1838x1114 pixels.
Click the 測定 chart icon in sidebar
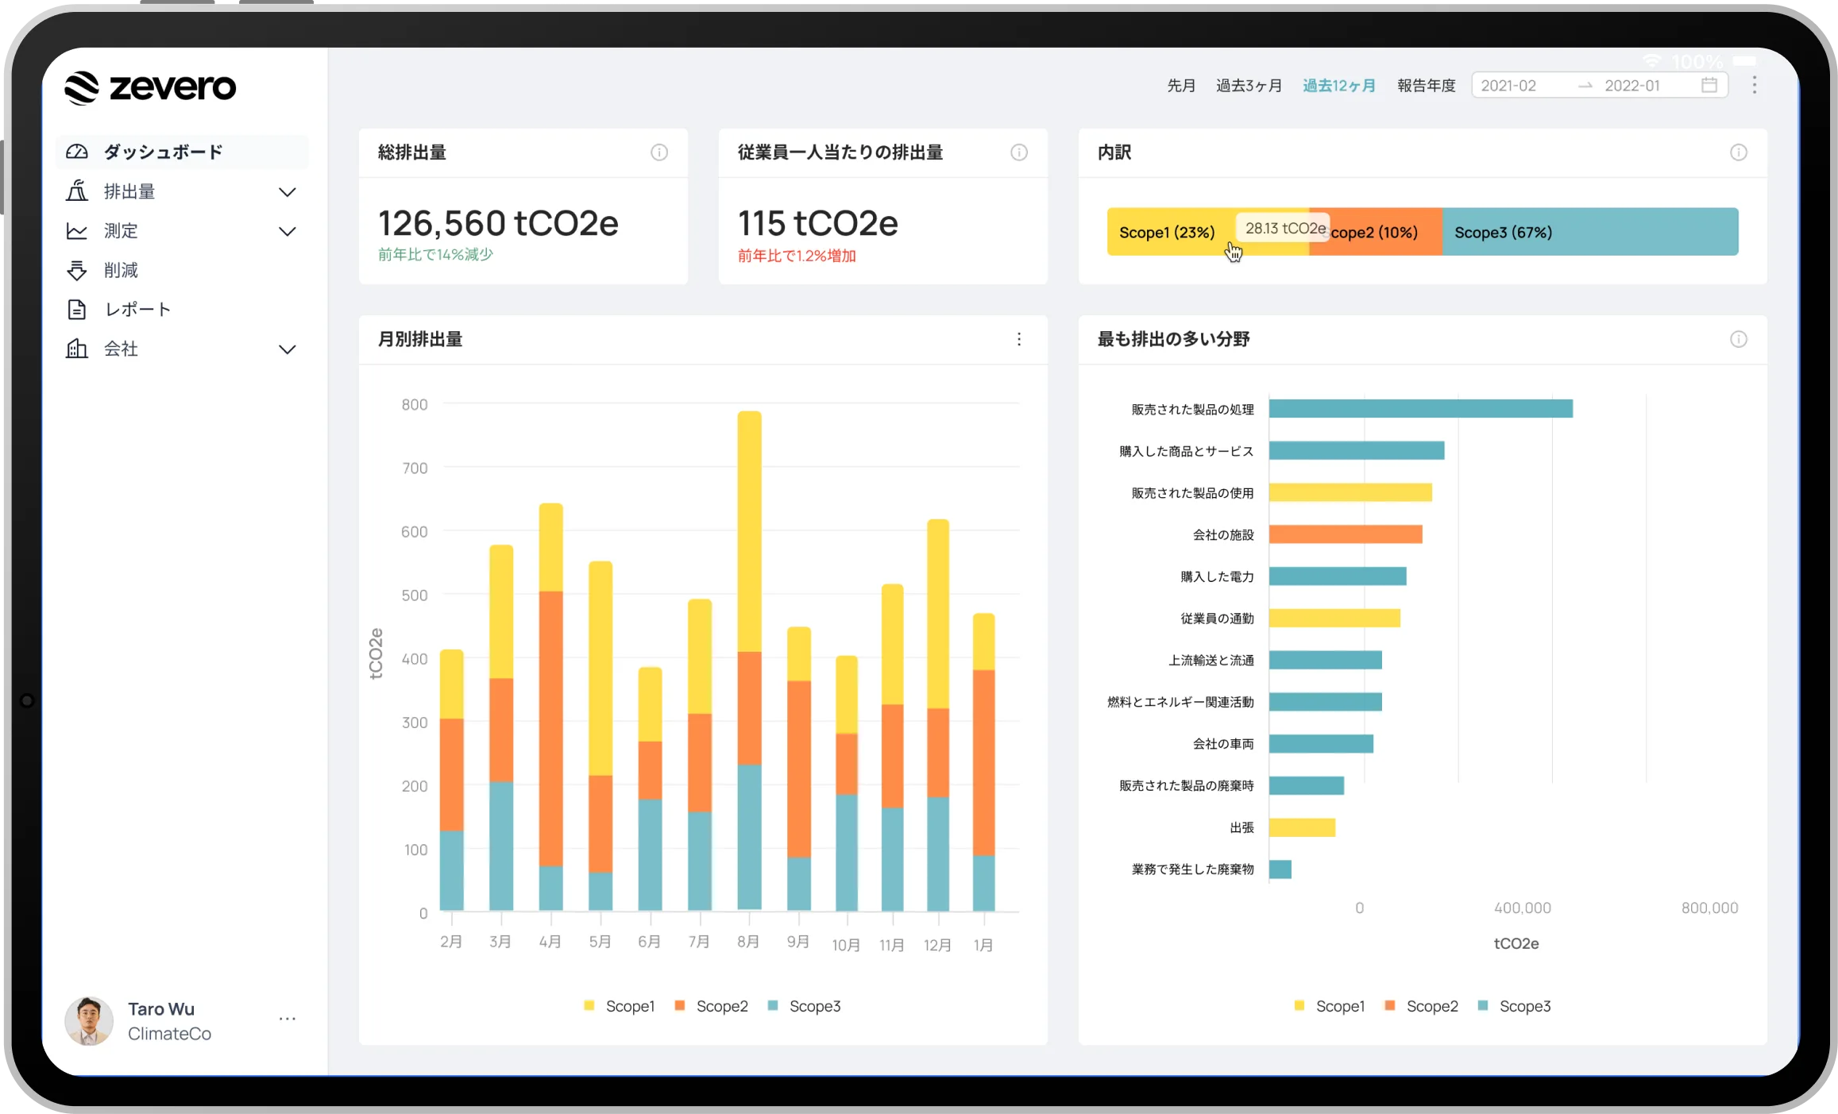[77, 230]
